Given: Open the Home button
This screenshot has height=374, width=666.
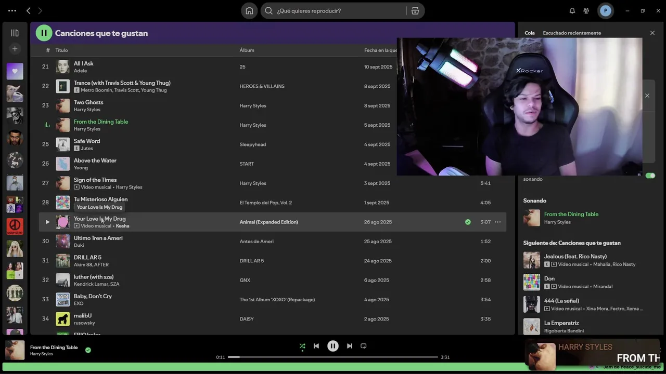Looking at the screenshot, I should (249, 10).
